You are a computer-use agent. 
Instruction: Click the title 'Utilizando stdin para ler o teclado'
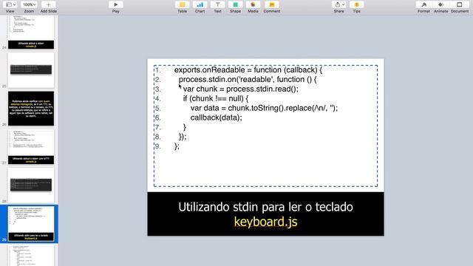266,207
